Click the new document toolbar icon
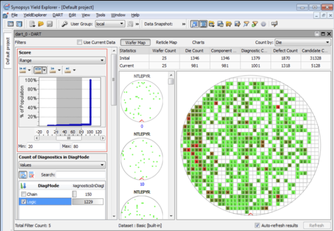Viewport: 334px width, 231px height. coord(32,24)
